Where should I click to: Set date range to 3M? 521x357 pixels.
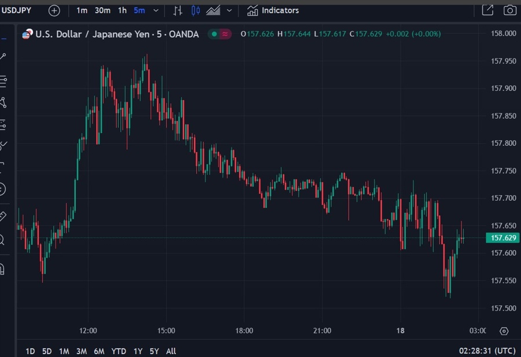(x=82, y=351)
